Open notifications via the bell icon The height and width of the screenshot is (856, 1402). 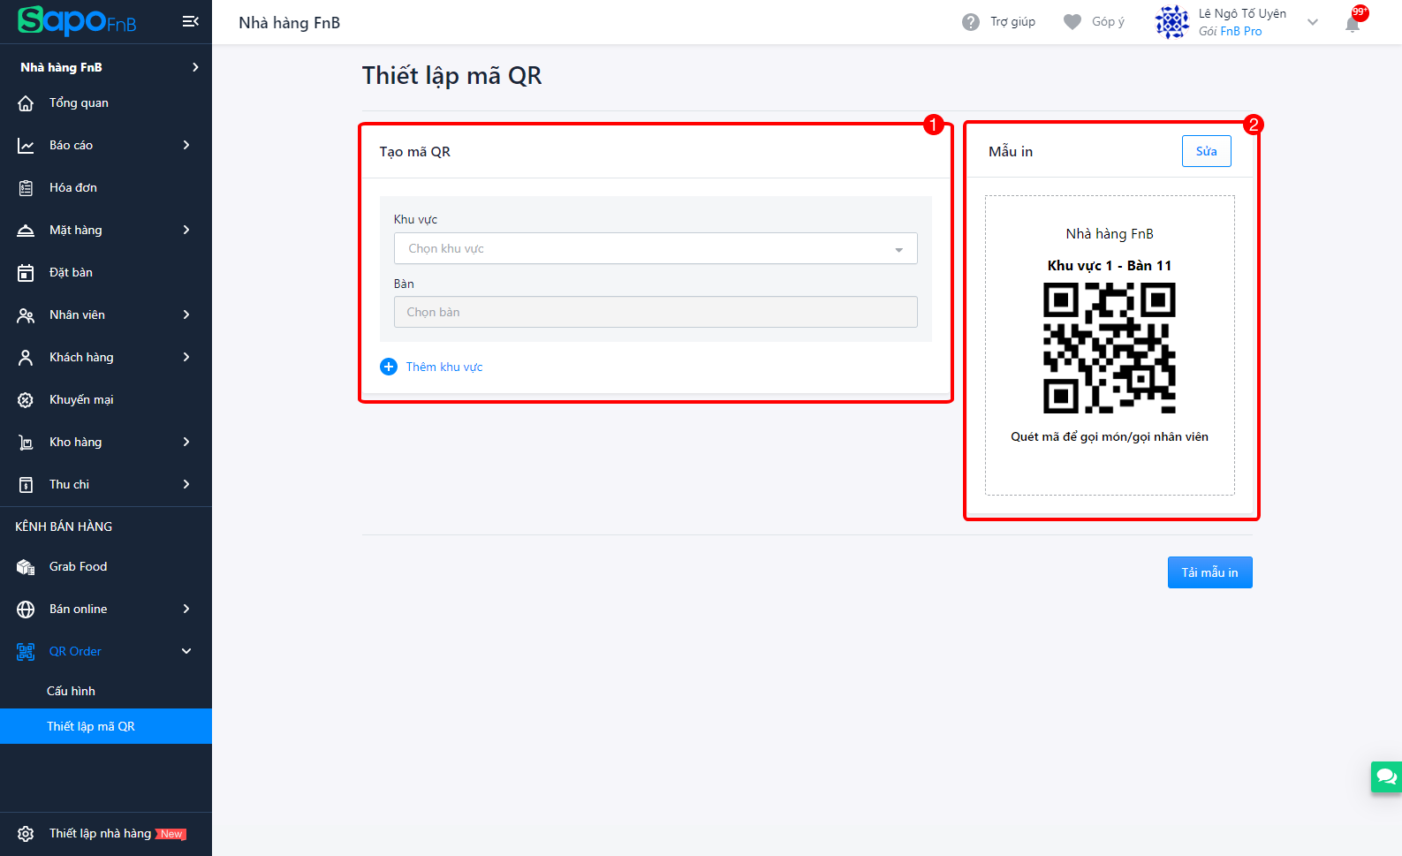1353,24
